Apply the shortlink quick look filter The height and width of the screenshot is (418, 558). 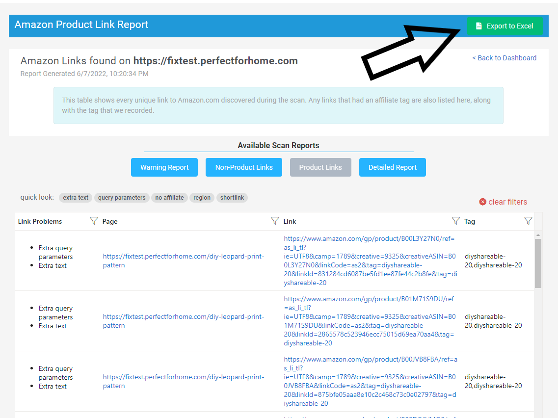[232, 197]
